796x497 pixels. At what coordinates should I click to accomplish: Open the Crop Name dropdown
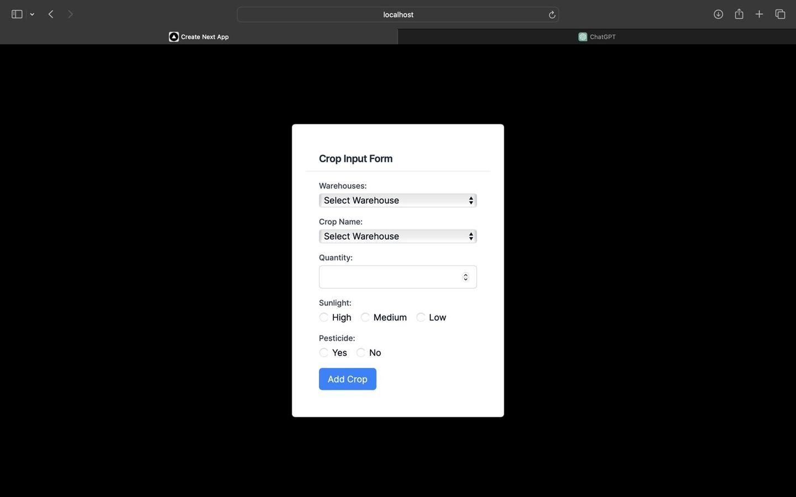pos(398,236)
